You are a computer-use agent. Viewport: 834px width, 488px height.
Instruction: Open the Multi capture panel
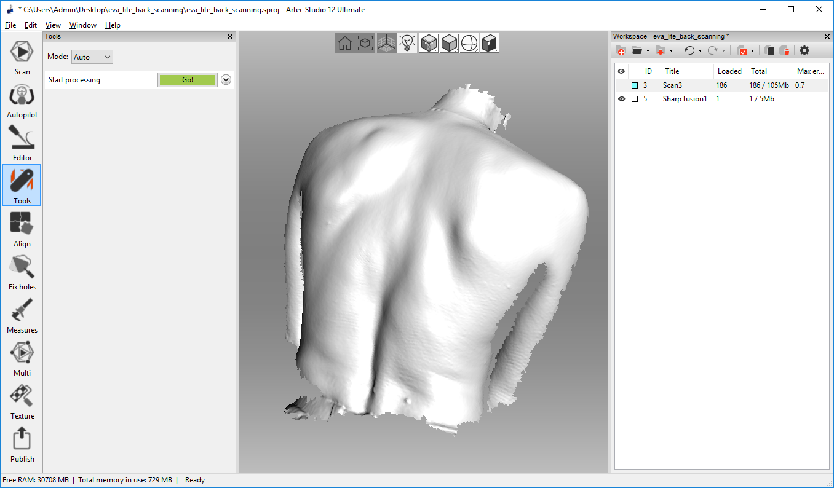(x=22, y=358)
